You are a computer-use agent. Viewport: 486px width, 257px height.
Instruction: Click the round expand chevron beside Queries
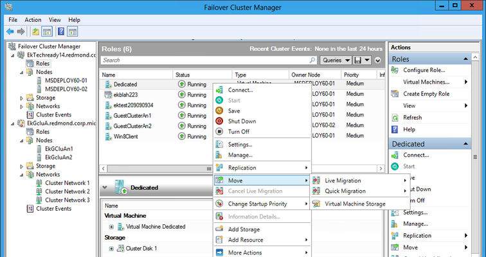click(x=377, y=60)
